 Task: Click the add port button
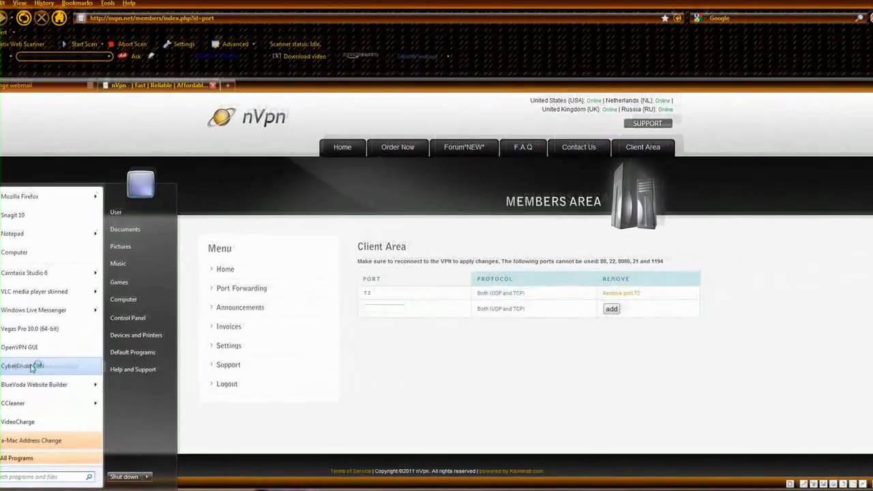pyautogui.click(x=611, y=309)
